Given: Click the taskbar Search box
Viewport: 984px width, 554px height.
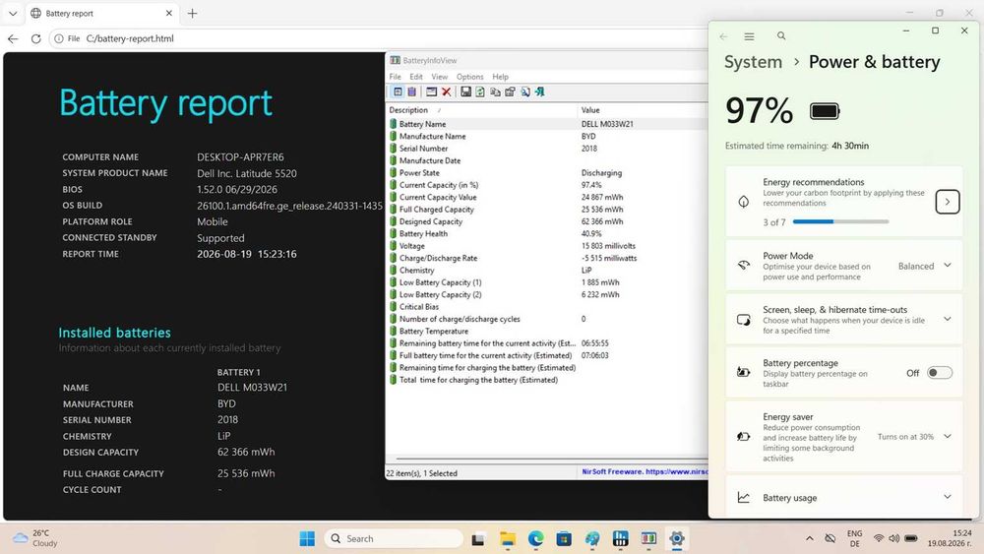Looking at the screenshot, I should (x=394, y=538).
